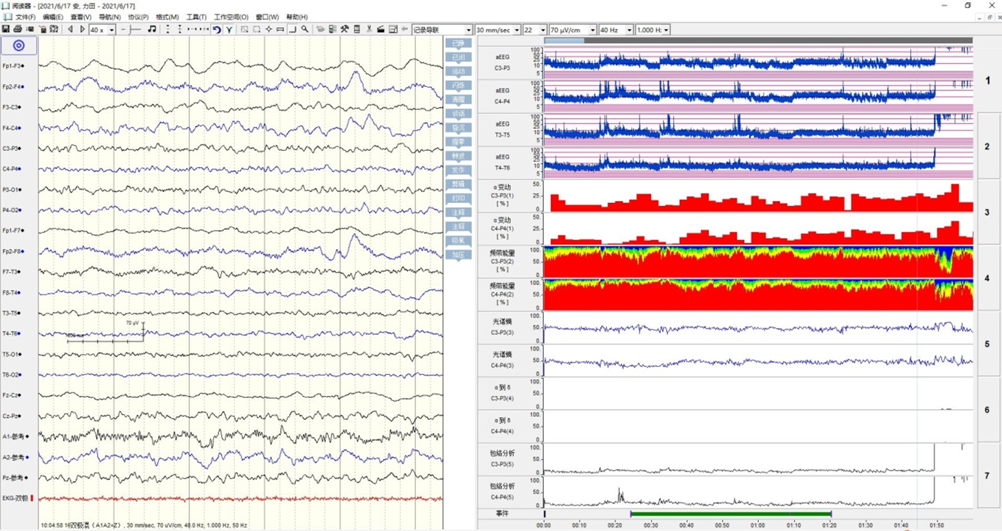Go to next page with right arrow
The height and width of the screenshot is (531, 1002).
pyautogui.click(x=82, y=29)
